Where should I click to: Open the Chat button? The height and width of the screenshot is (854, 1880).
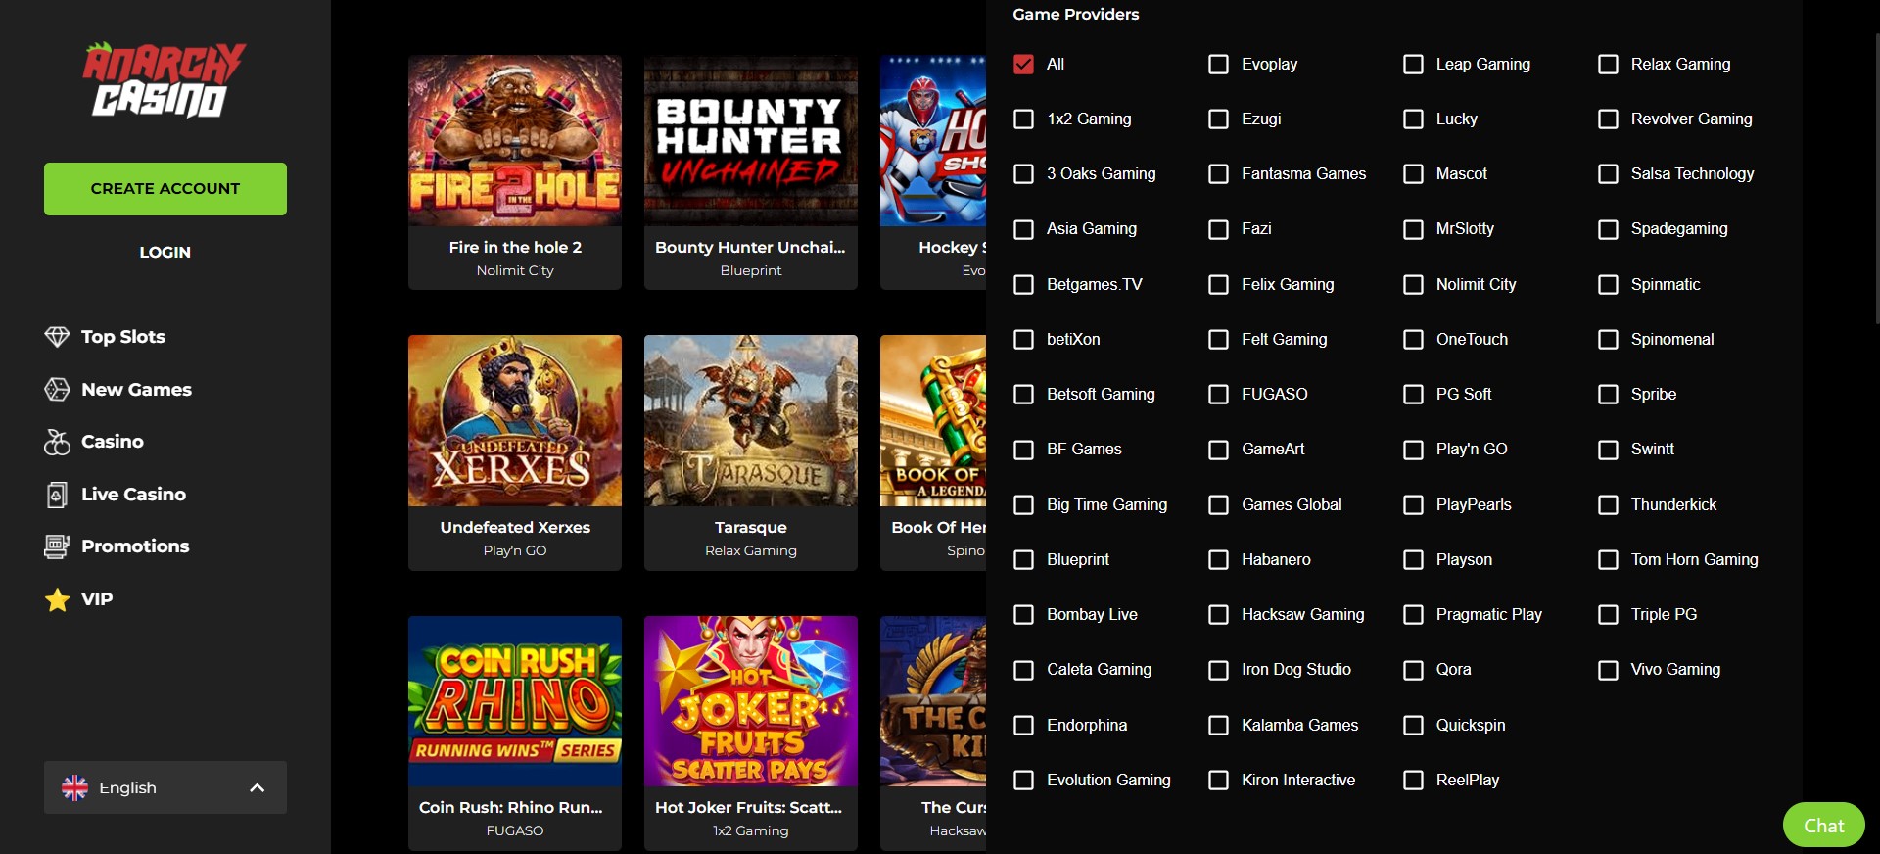coord(1823,826)
